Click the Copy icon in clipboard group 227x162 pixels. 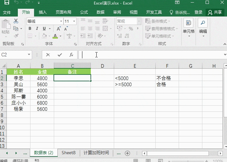[16, 29]
